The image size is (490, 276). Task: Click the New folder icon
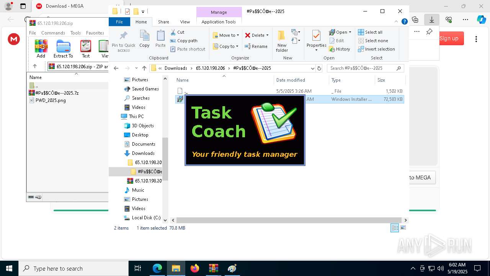[282, 36]
